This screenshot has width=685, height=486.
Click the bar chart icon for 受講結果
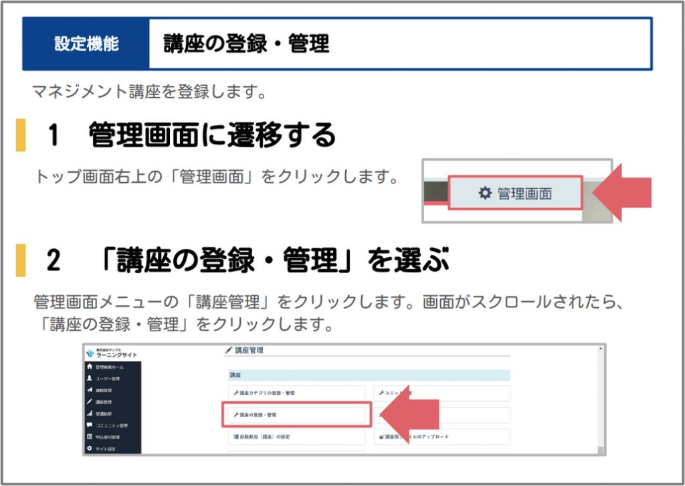coord(90,413)
